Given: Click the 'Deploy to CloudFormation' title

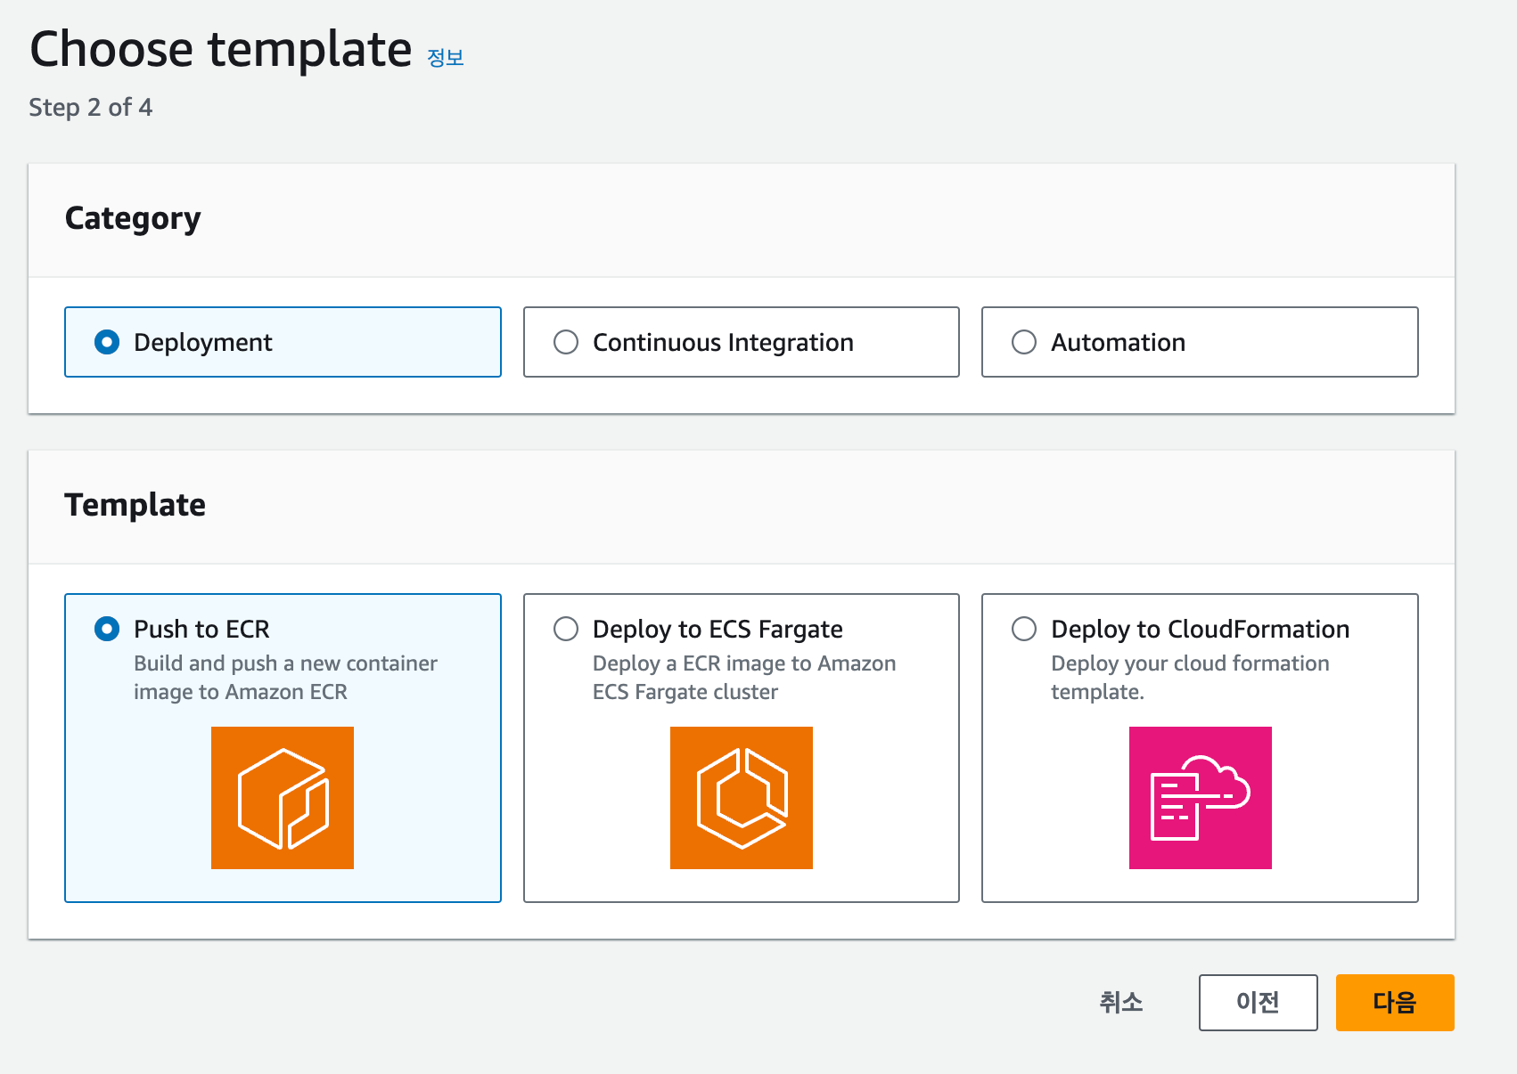Looking at the screenshot, I should click(x=1201, y=630).
